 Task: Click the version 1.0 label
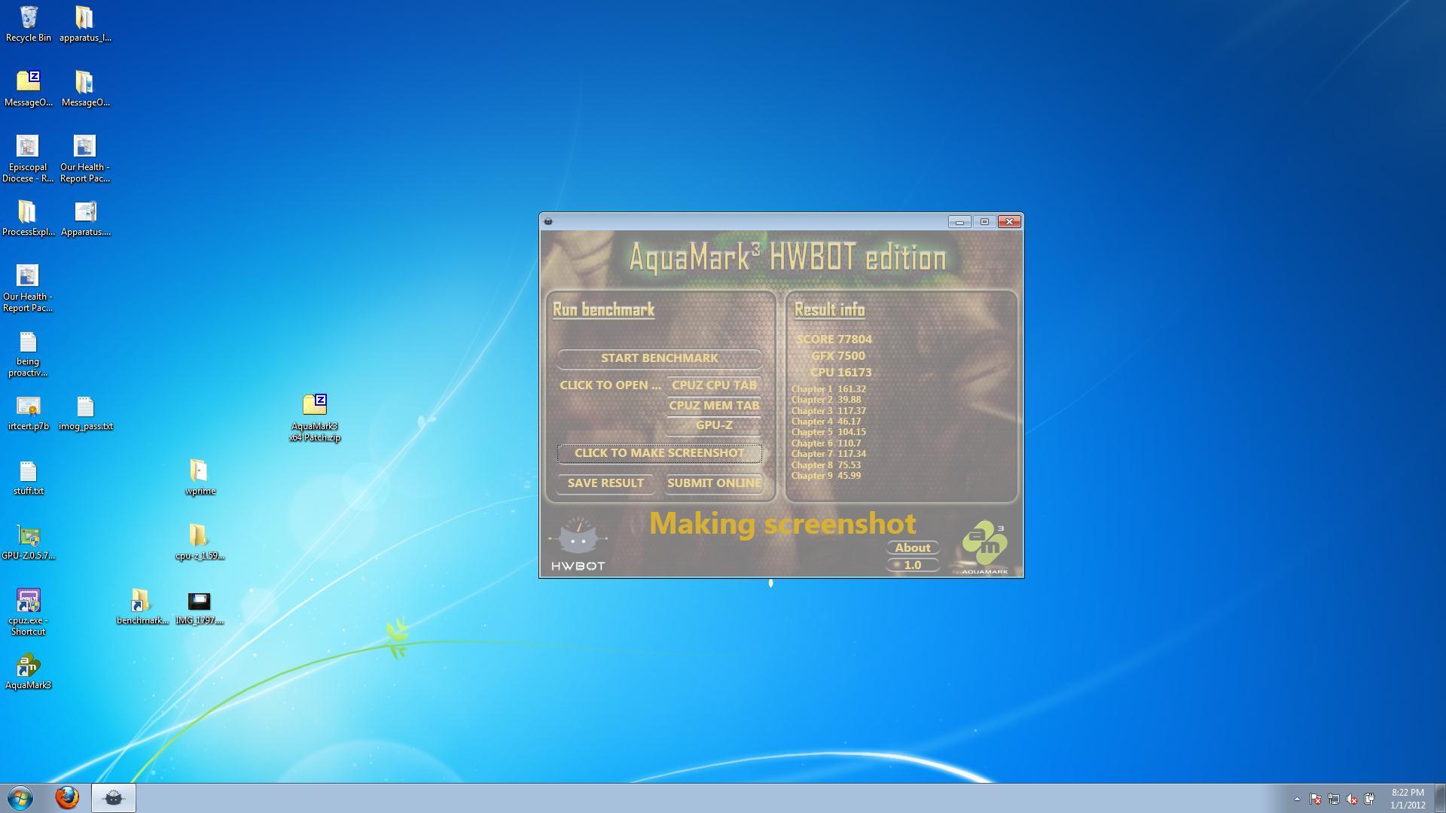[x=913, y=565]
